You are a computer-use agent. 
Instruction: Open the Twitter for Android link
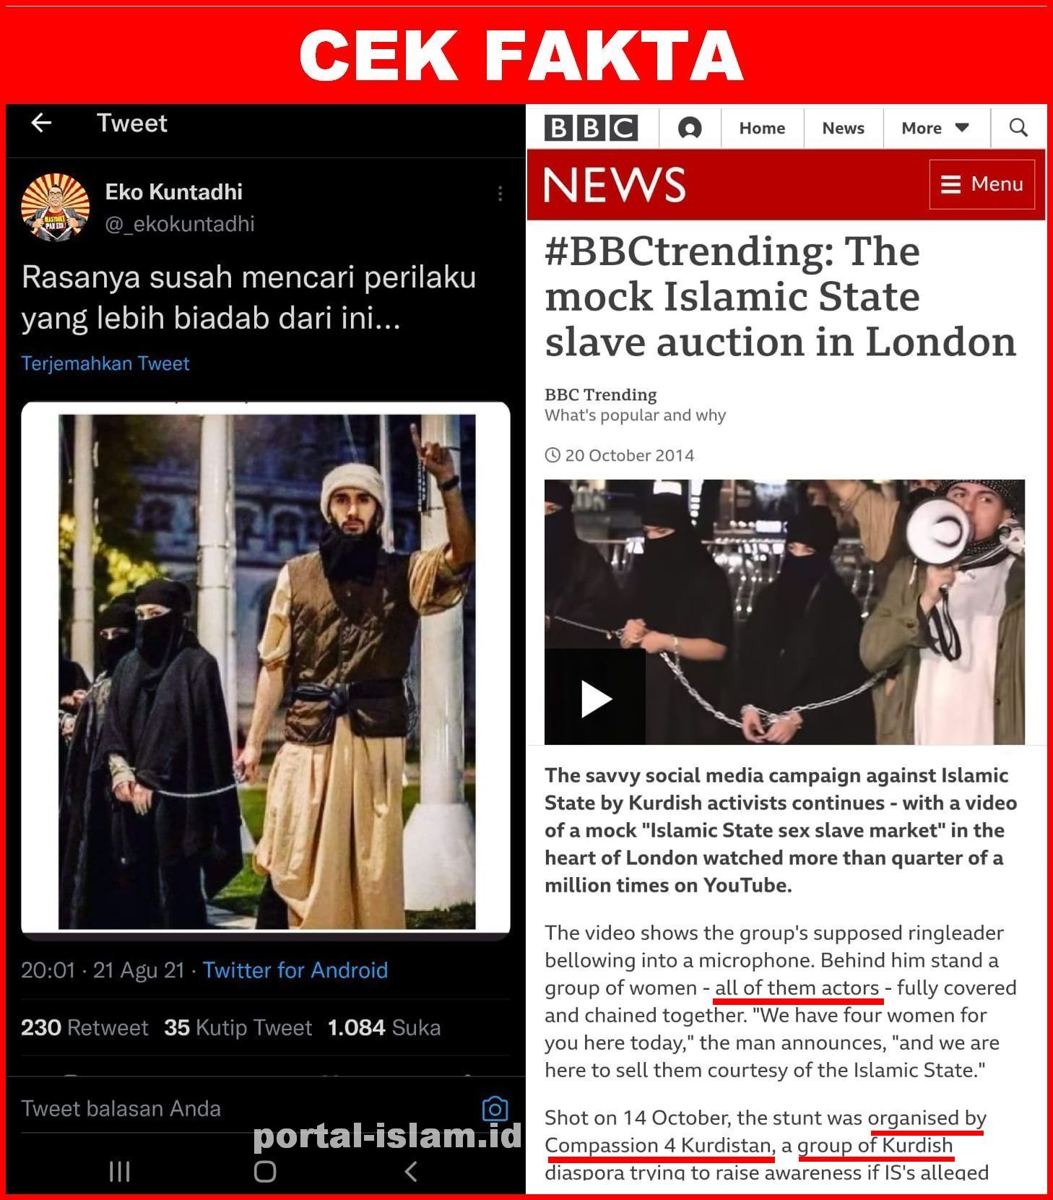(295, 970)
